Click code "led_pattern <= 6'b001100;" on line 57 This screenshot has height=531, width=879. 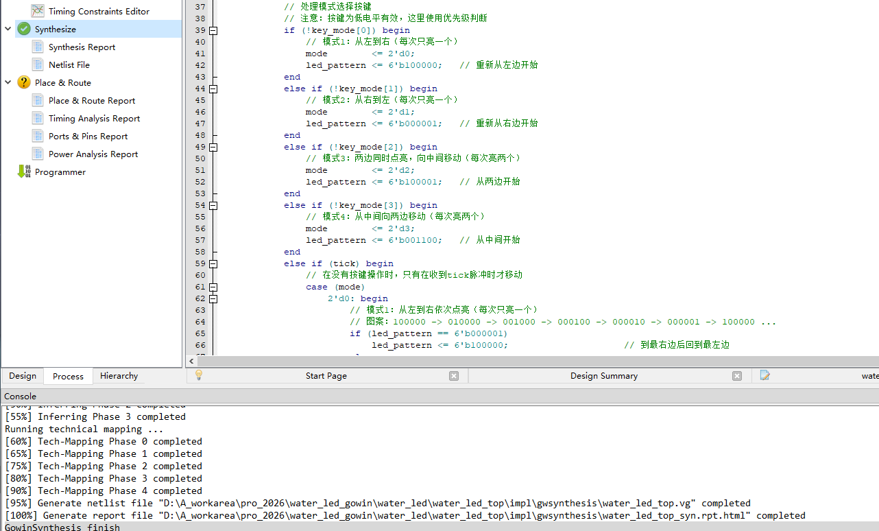point(374,240)
